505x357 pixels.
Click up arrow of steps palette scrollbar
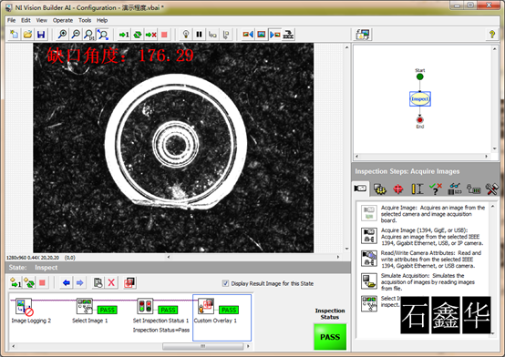point(493,207)
